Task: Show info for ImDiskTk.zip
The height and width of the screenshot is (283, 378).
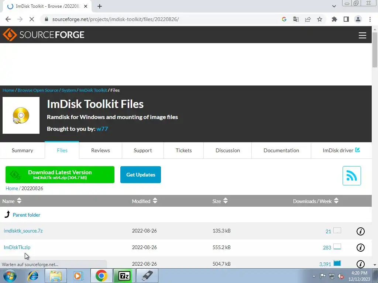Action: point(360,247)
